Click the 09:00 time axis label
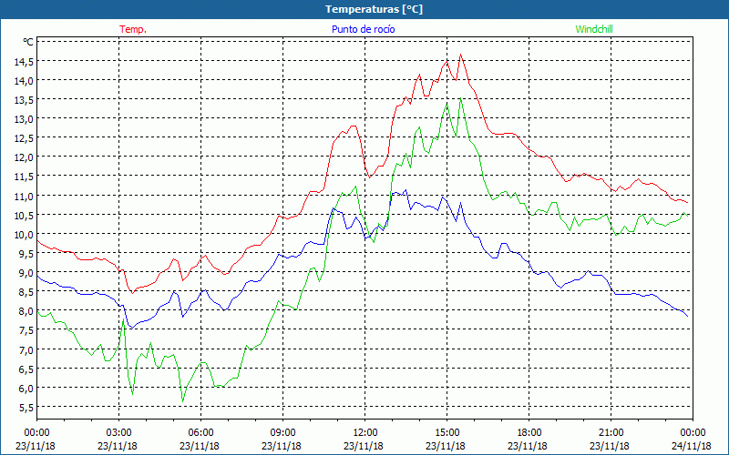729x455 pixels. [282, 432]
